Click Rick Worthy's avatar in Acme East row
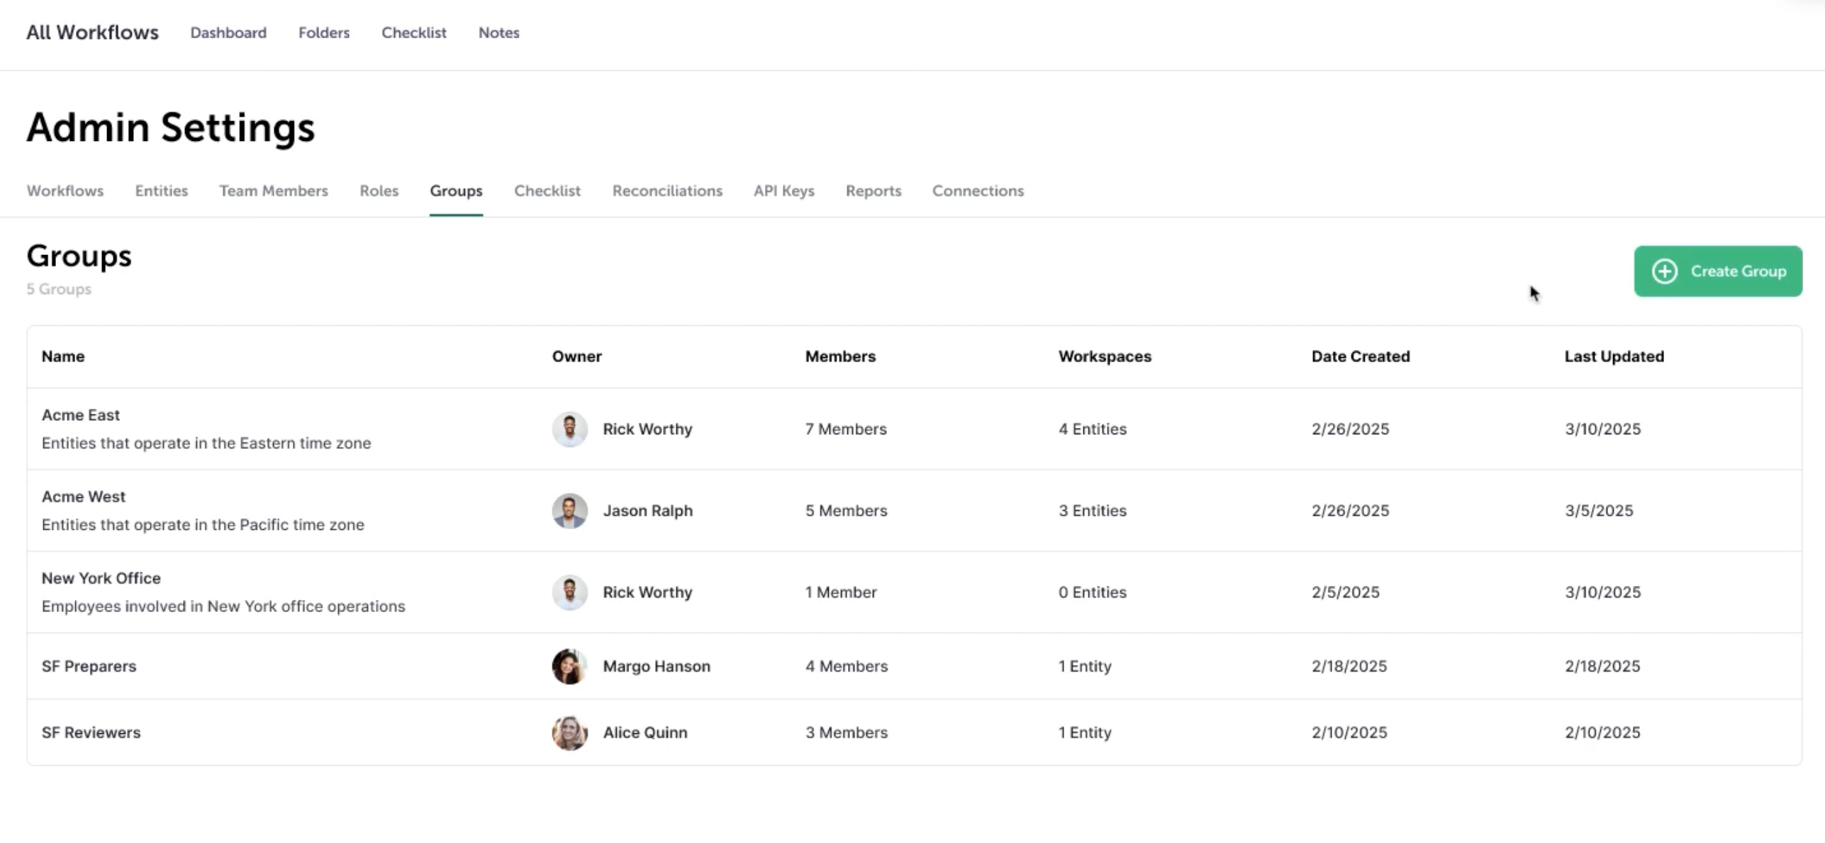The width and height of the screenshot is (1825, 843). point(569,429)
